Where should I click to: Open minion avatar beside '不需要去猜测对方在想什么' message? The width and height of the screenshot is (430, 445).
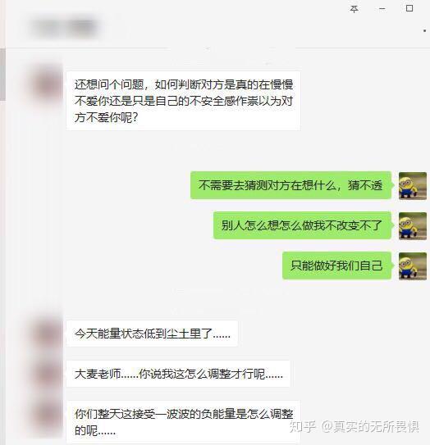(413, 185)
